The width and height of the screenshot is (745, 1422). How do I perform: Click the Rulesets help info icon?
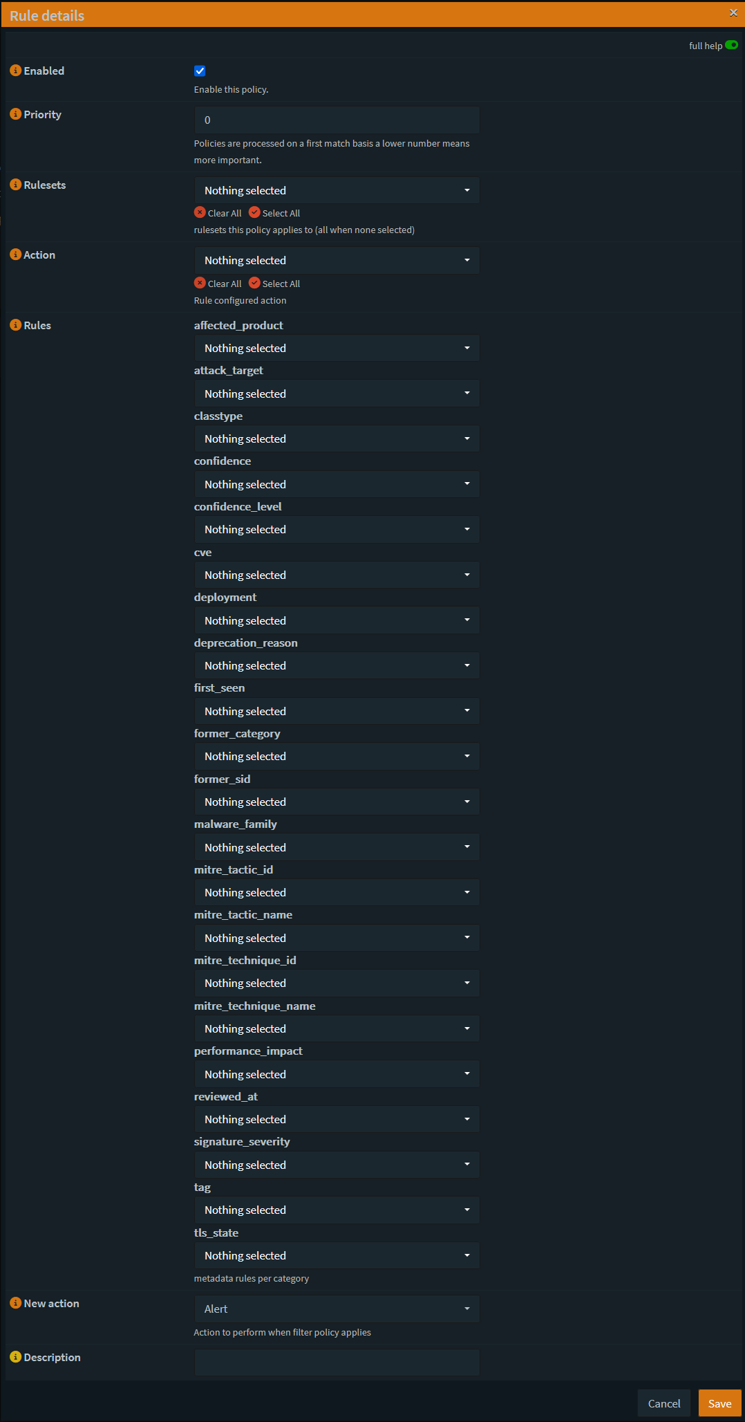(15, 185)
